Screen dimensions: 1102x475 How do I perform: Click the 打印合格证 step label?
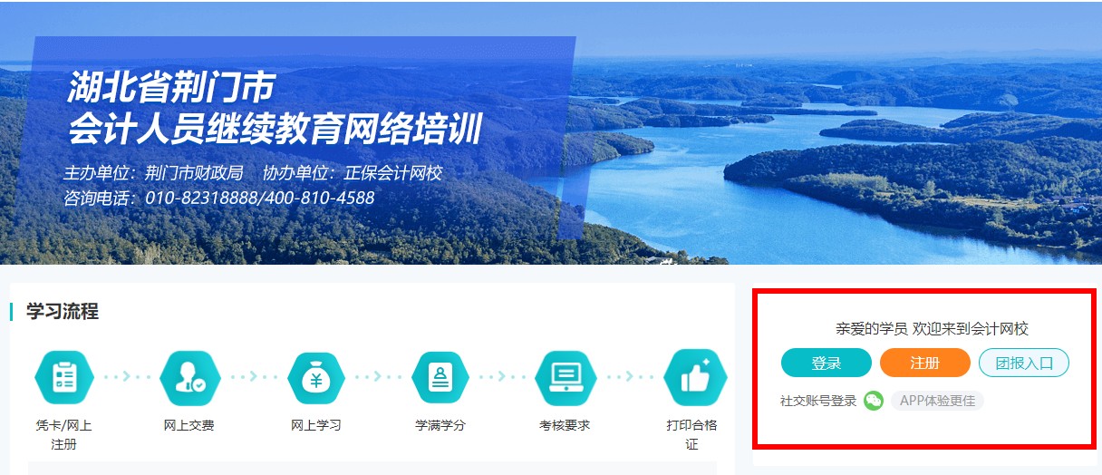coord(692,434)
